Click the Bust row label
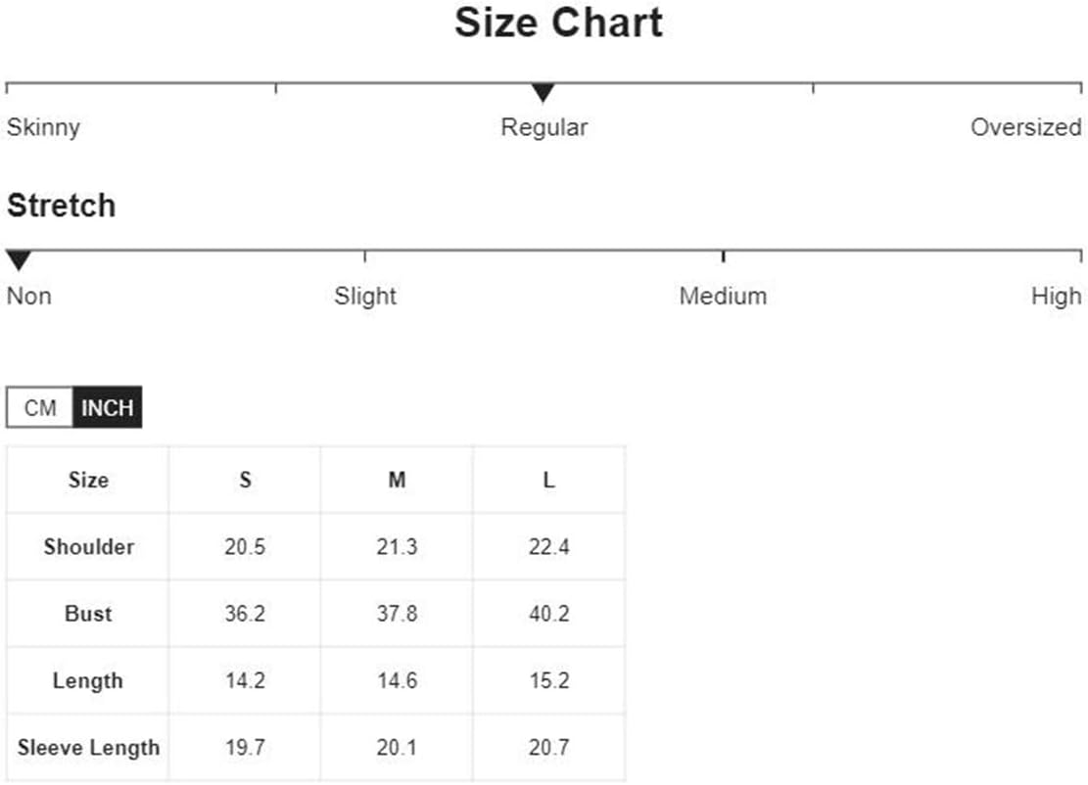 (88, 614)
